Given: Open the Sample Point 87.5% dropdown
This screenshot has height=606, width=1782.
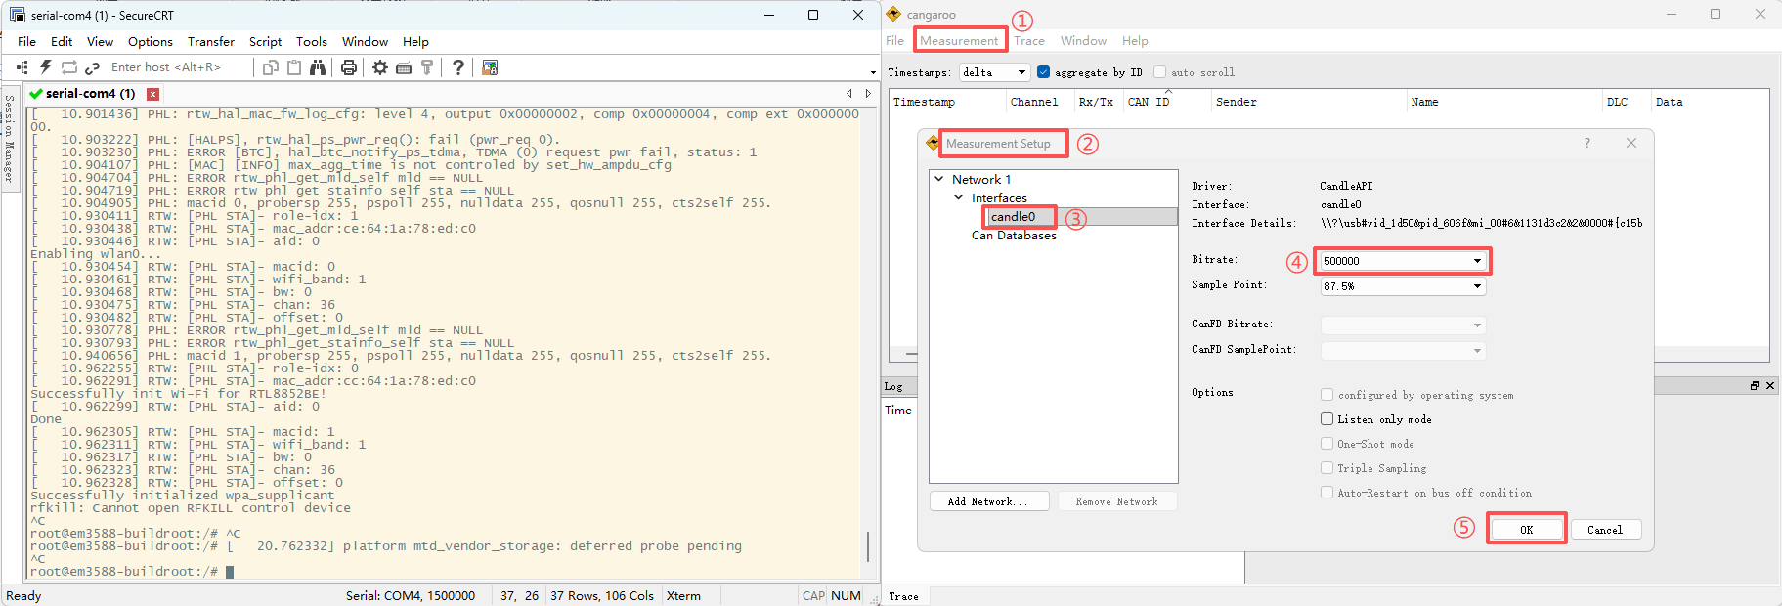Looking at the screenshot, I should 1402,286.
